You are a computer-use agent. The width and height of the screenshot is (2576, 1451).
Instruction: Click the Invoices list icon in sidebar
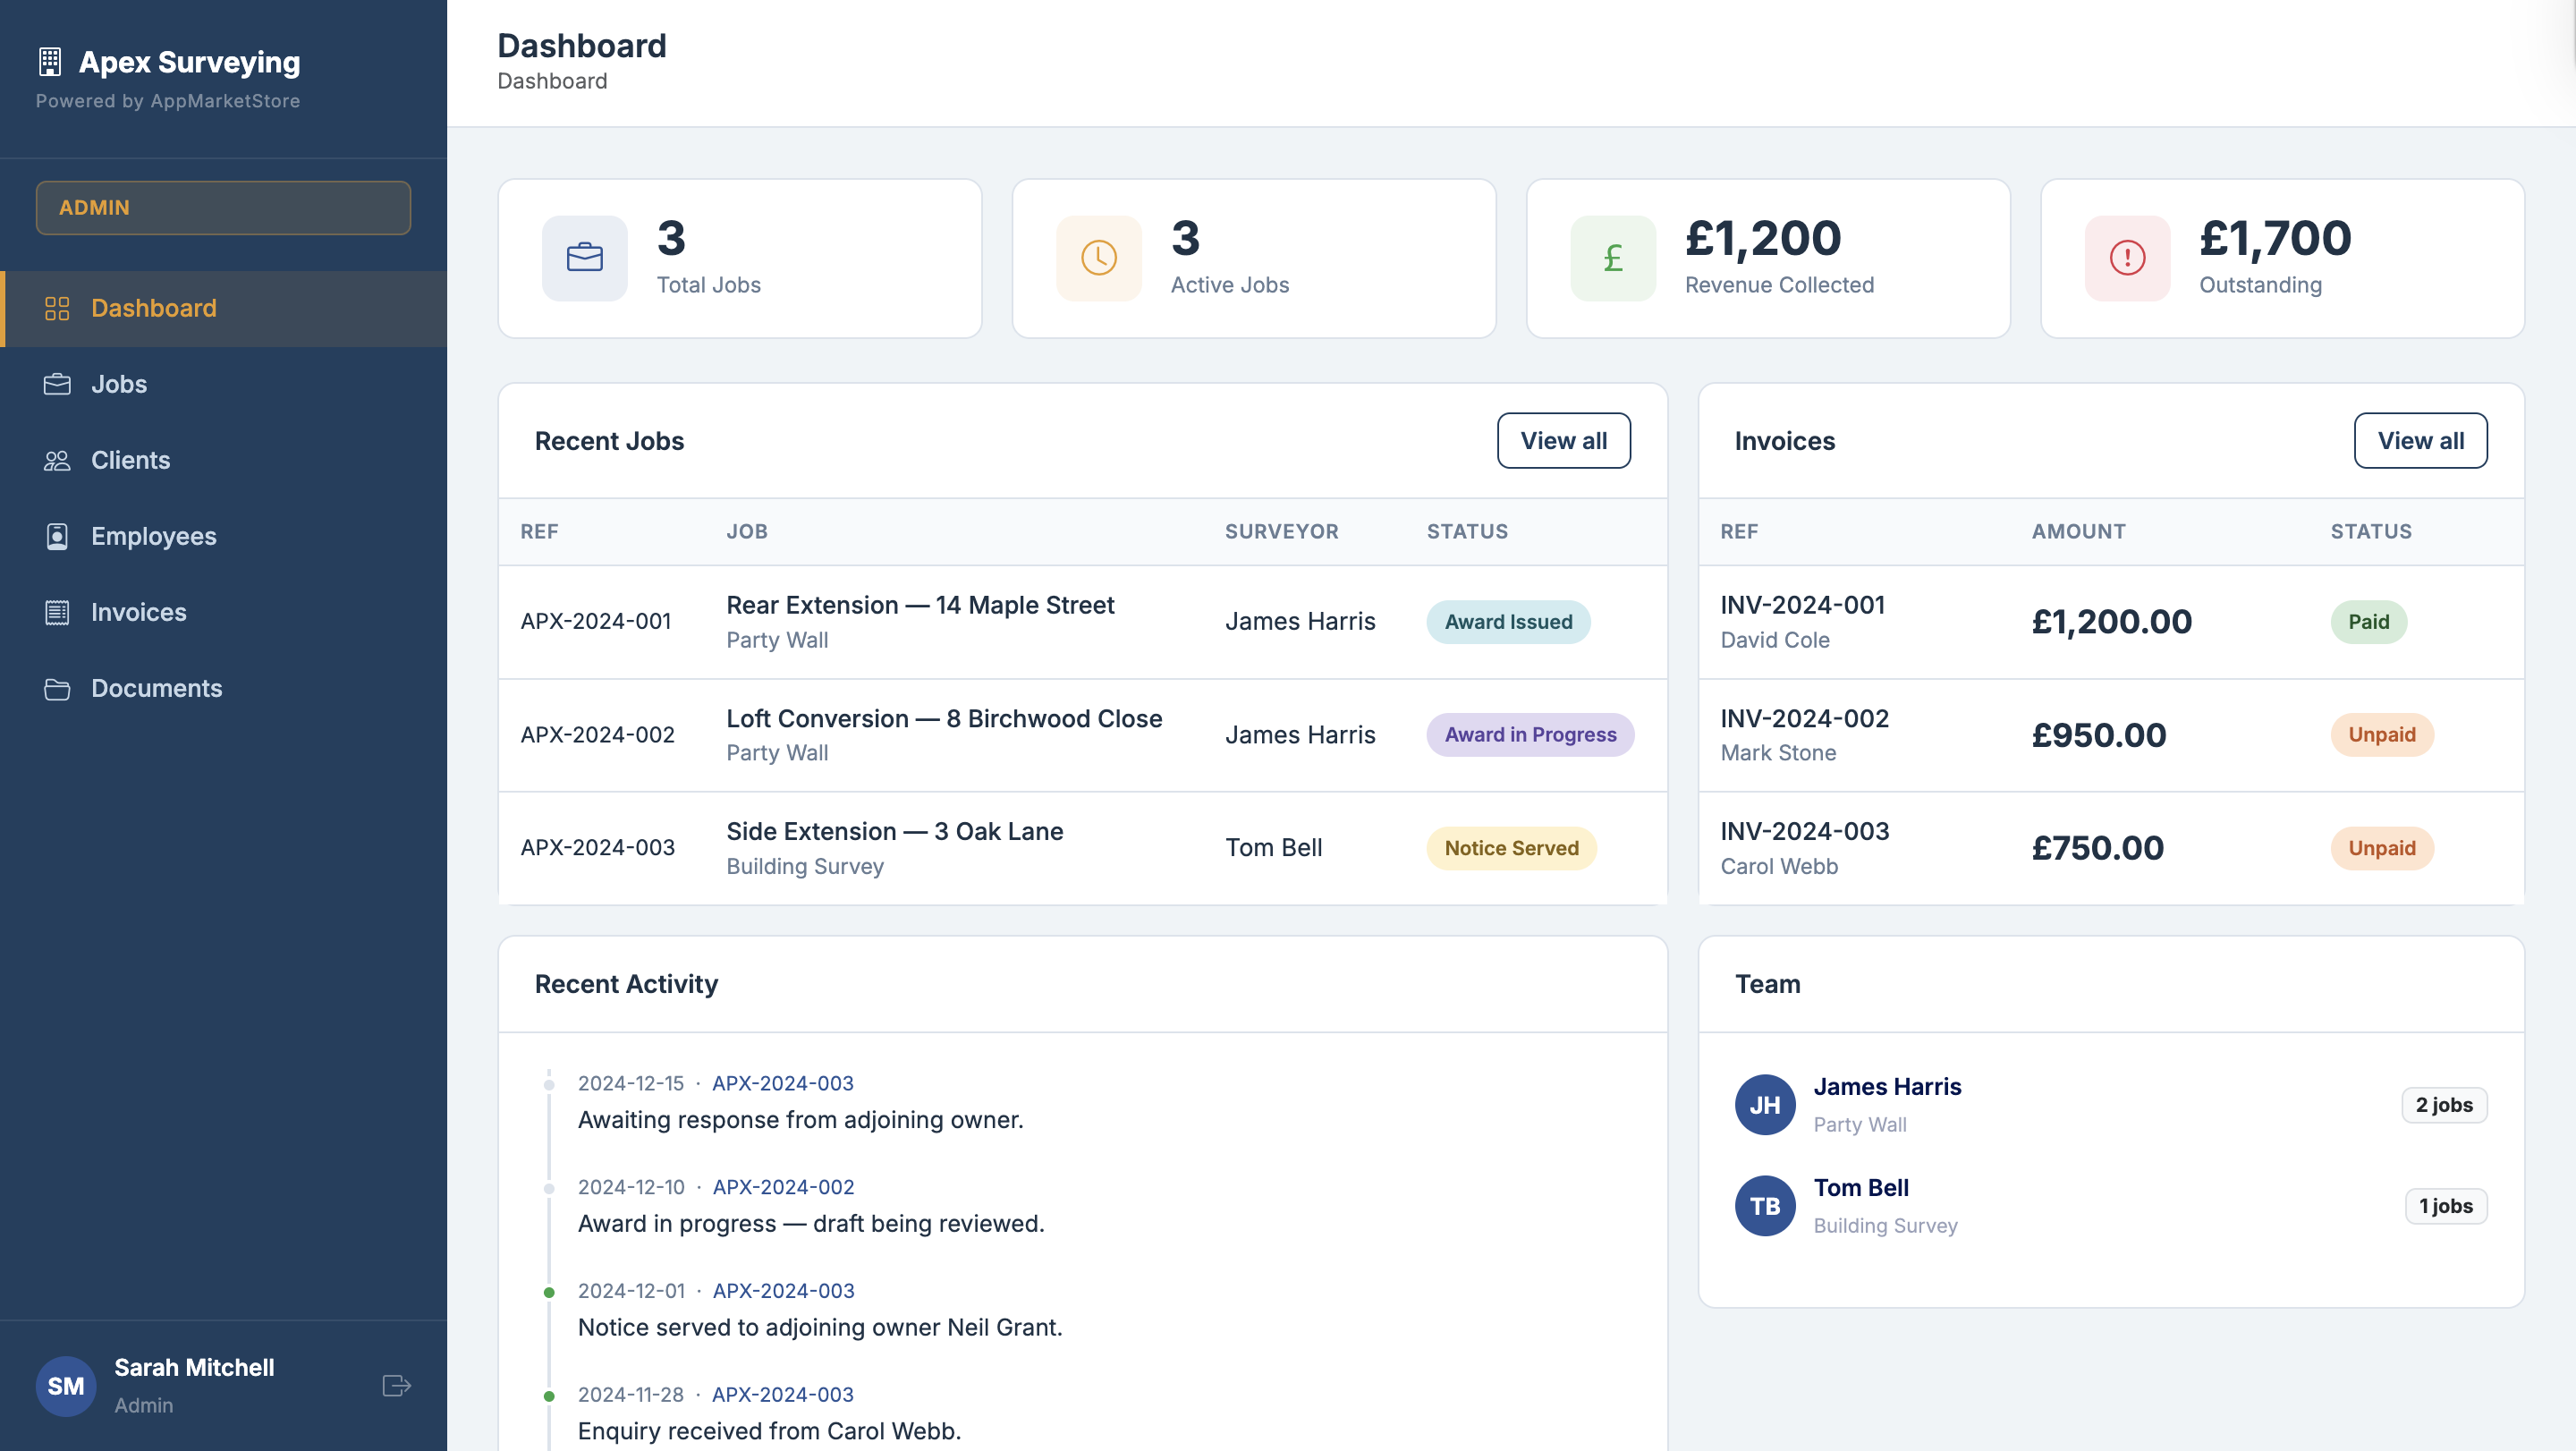click(x=57, y=612)
